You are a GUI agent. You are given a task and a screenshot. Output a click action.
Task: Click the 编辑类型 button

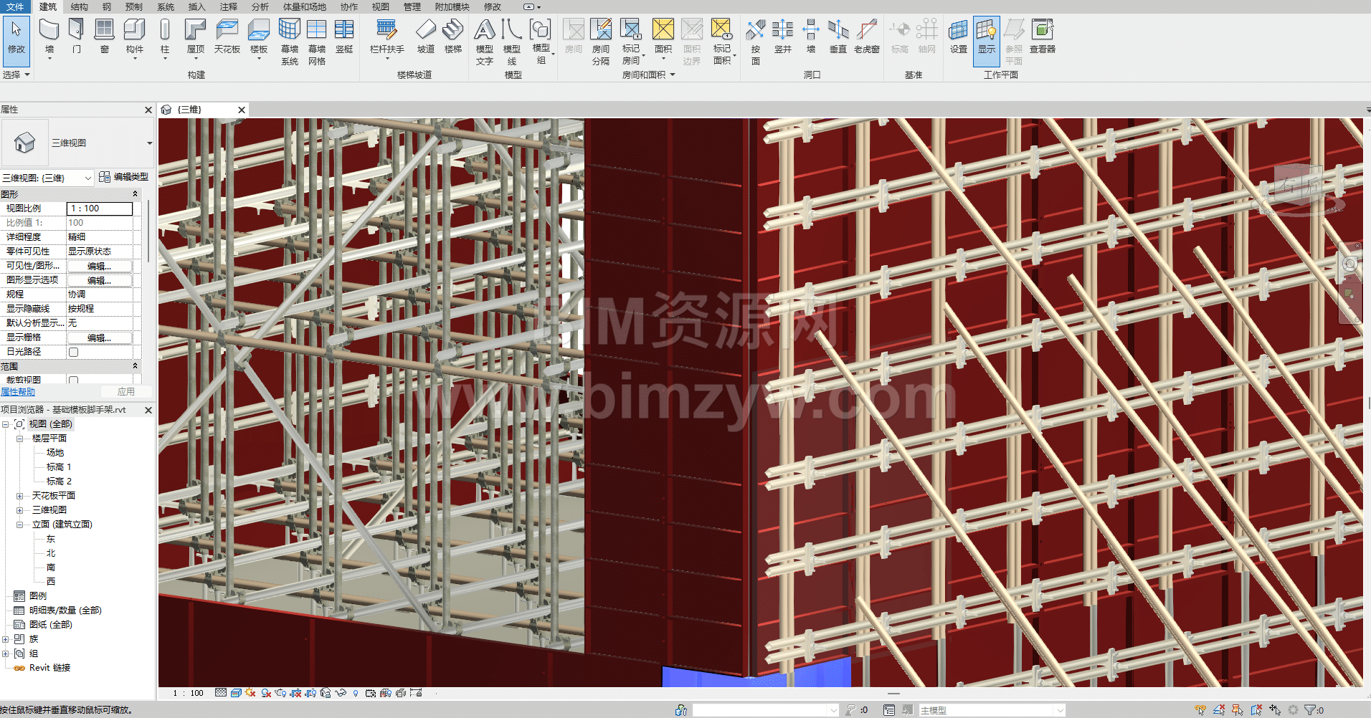coord(124,177)
